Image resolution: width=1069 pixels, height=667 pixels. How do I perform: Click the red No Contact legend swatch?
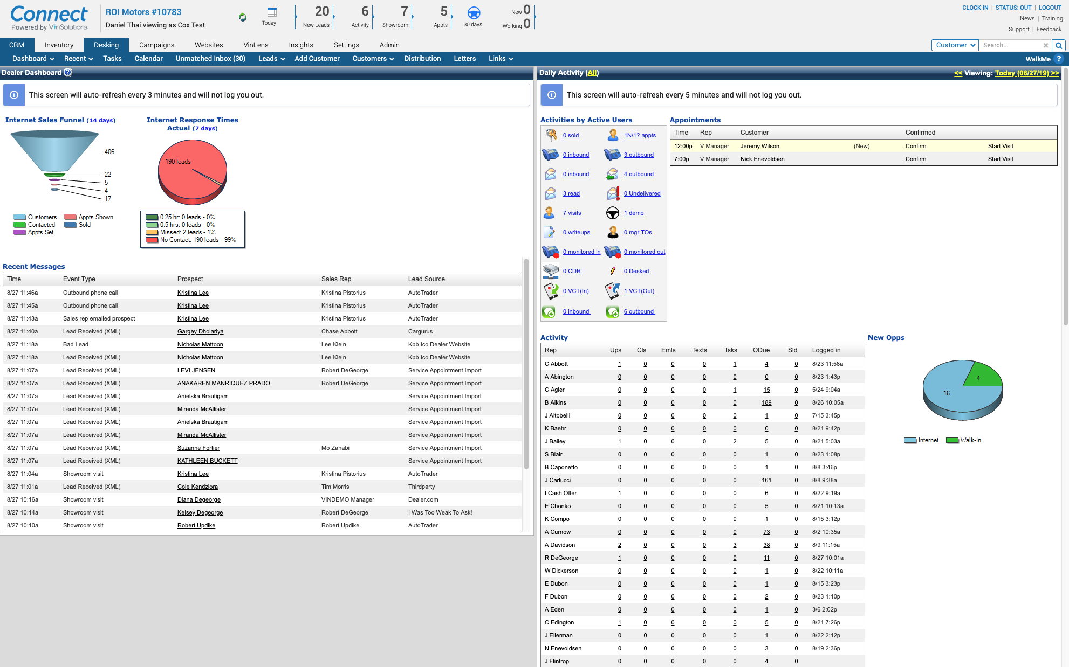[x=152, y=240]
